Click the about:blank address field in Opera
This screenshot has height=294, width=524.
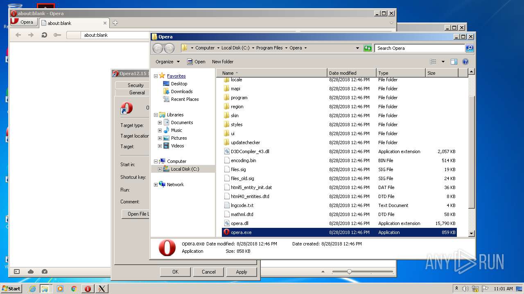[115, 35]
